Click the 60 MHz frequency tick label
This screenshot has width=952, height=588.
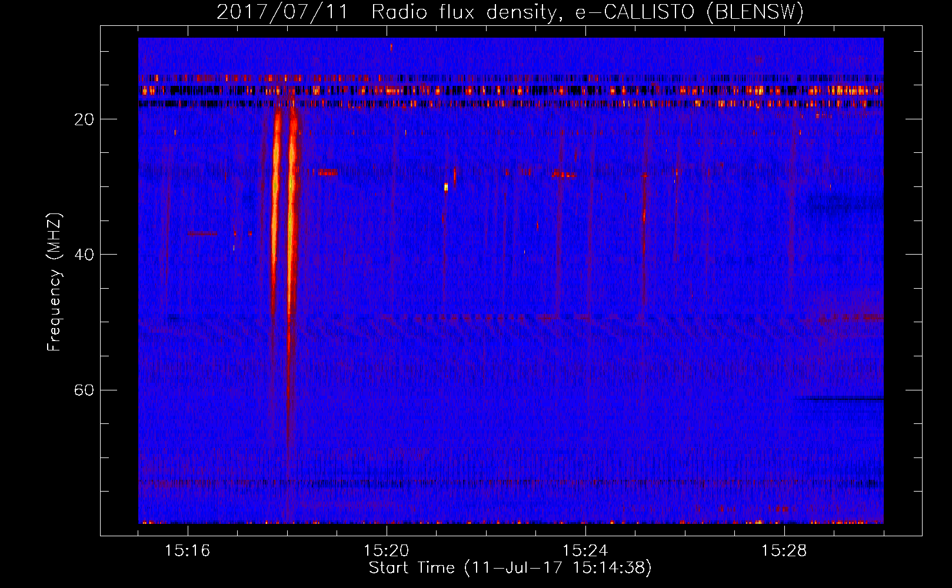pyautogui.click(x=84, y=390)
